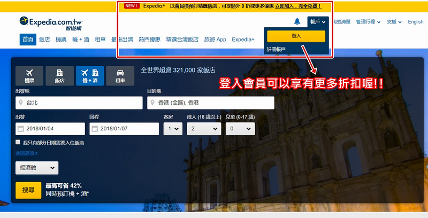Viewport: 428px width, 218px height.
Task: Open the 兒童 children count dropdown
Action: pyautogui.click(x=240, y=129)
